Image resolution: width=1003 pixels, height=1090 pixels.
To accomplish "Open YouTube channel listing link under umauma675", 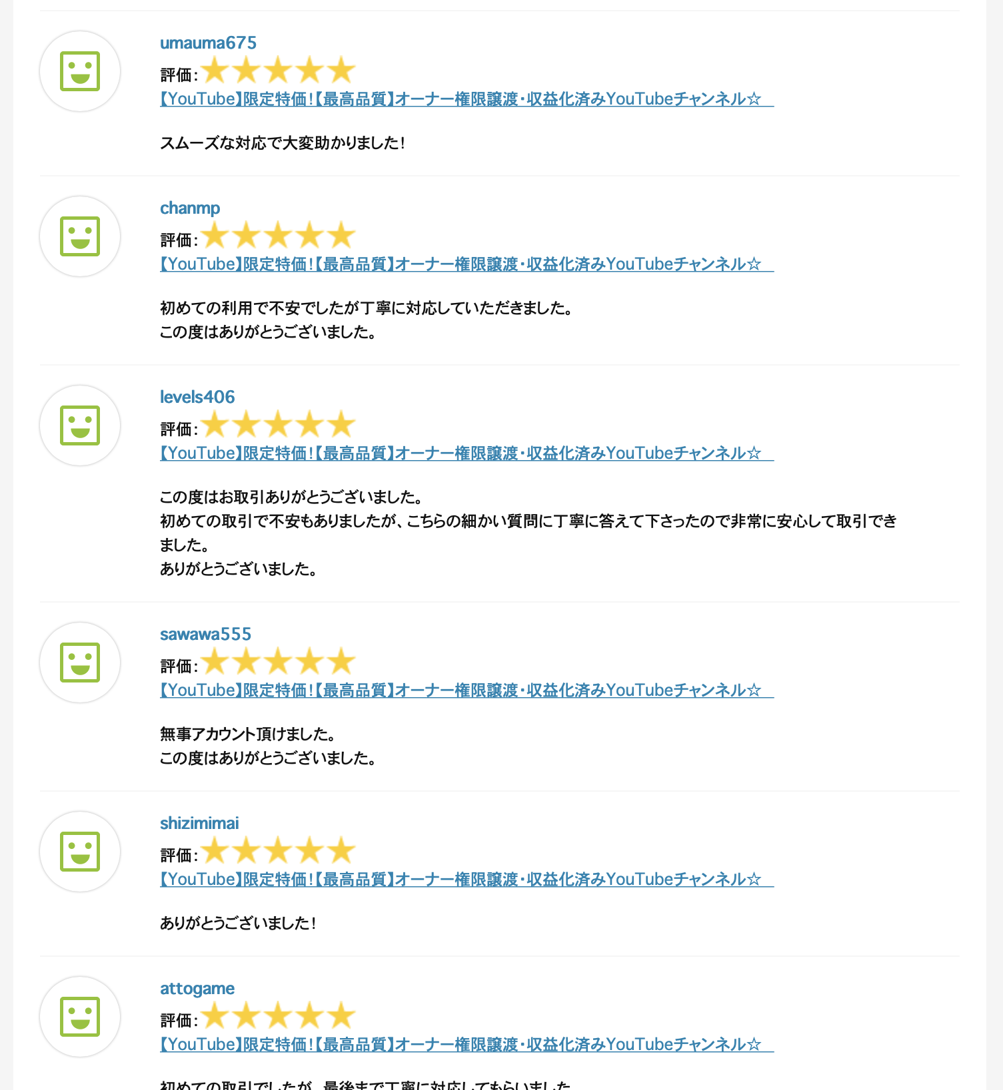I will click(x=467, y=99).
